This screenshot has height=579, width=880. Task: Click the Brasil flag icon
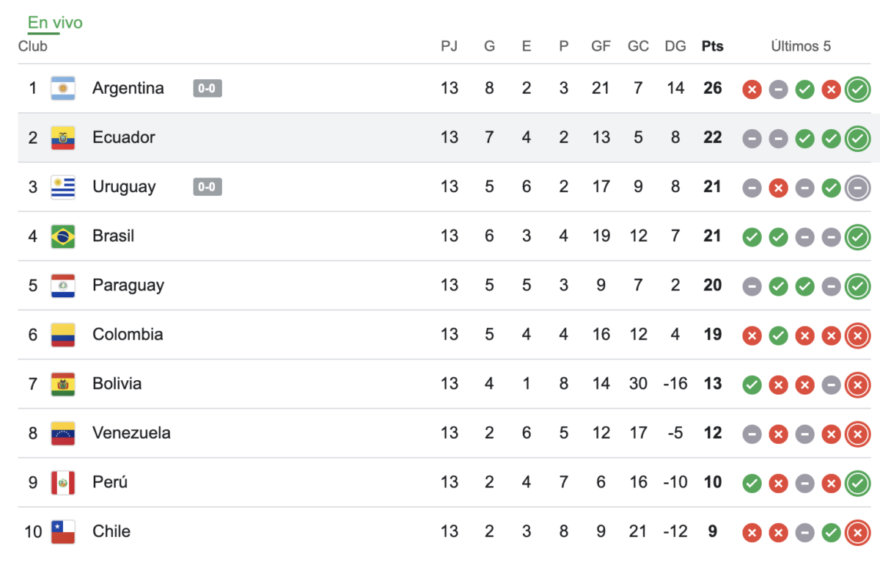pos(63,236)
